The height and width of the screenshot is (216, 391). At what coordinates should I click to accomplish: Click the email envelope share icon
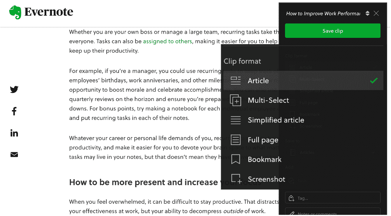pos(14,155)
